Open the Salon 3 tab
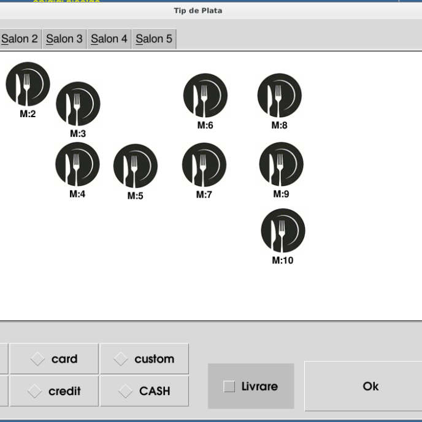The height and width of the screenshot is (422, 422). (64, 39)
